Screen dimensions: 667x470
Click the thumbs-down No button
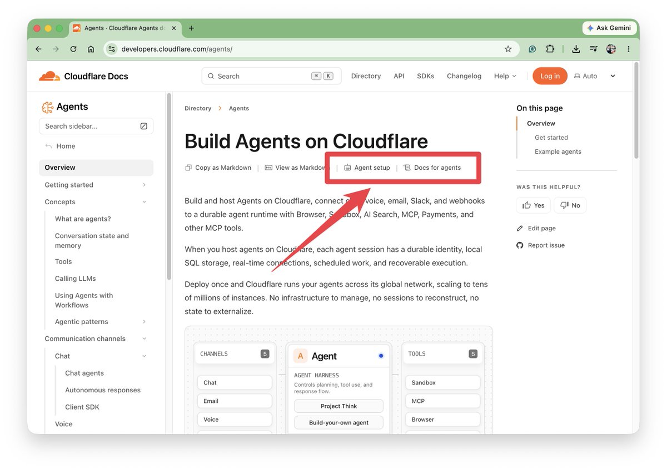(x=570, y=205)
